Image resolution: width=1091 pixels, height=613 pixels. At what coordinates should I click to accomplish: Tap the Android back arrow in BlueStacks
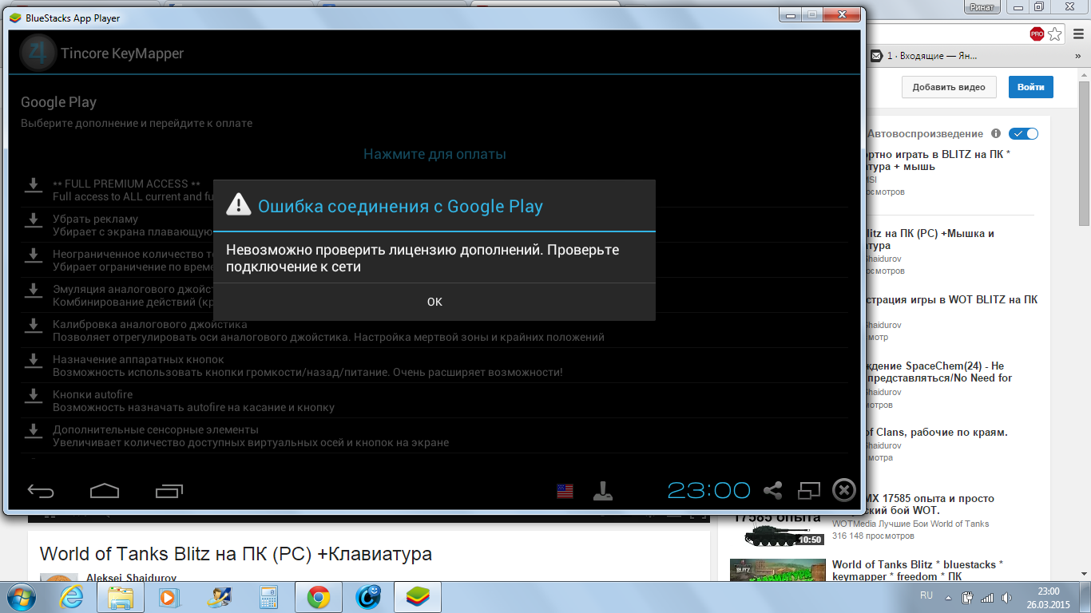click(41, 491)
